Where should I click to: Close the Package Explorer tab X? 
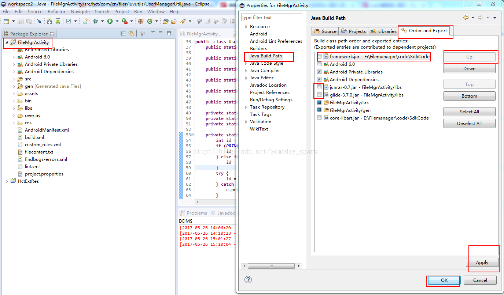click(x=52, y=34)
